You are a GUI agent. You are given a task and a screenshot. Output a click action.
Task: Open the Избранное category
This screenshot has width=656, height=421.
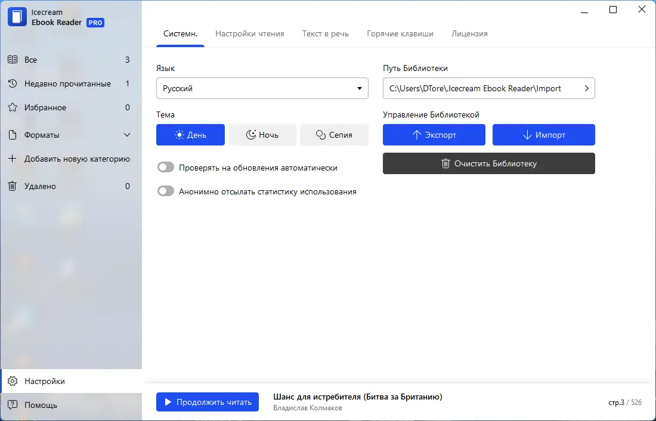coord(71,107)
